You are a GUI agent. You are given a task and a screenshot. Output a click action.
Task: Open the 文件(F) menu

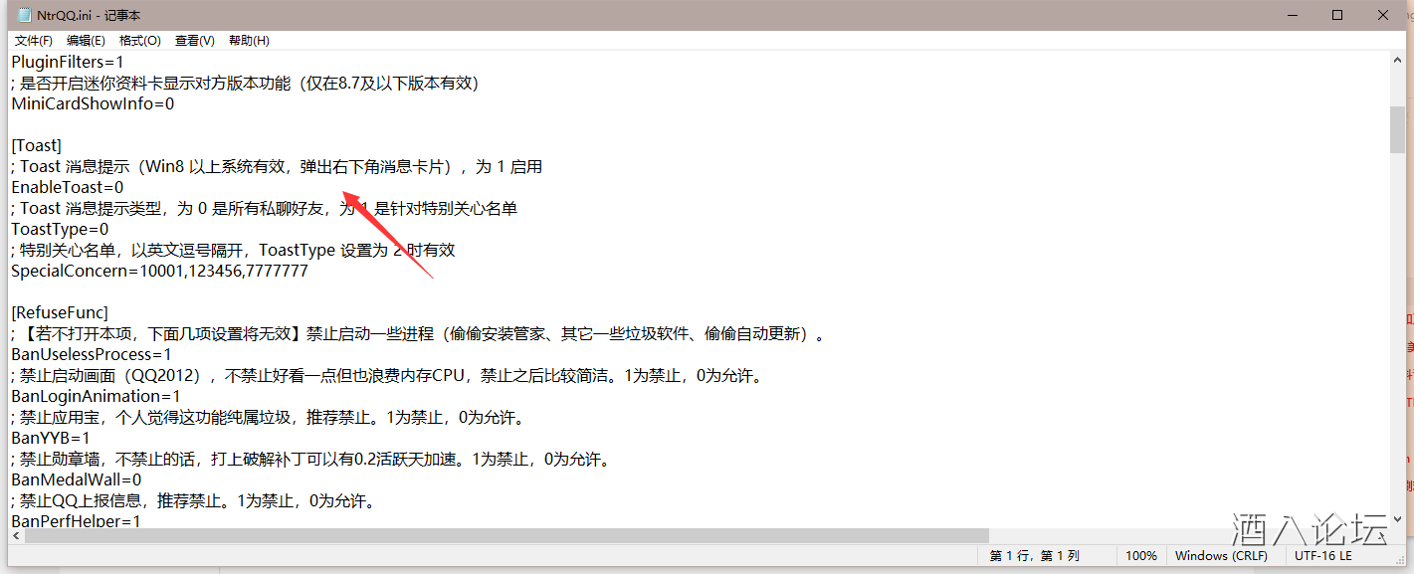point(33,40)
